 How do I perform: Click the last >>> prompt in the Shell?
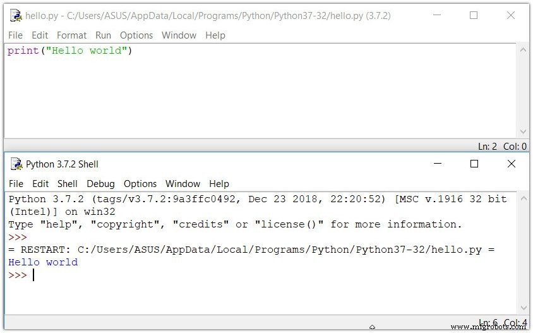pos(18,275)
